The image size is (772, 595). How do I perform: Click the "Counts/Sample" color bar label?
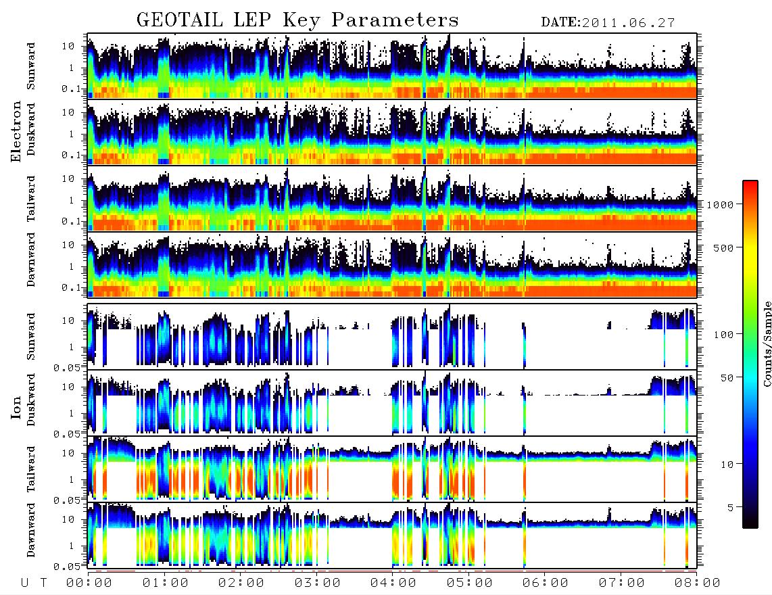[767, 343]
